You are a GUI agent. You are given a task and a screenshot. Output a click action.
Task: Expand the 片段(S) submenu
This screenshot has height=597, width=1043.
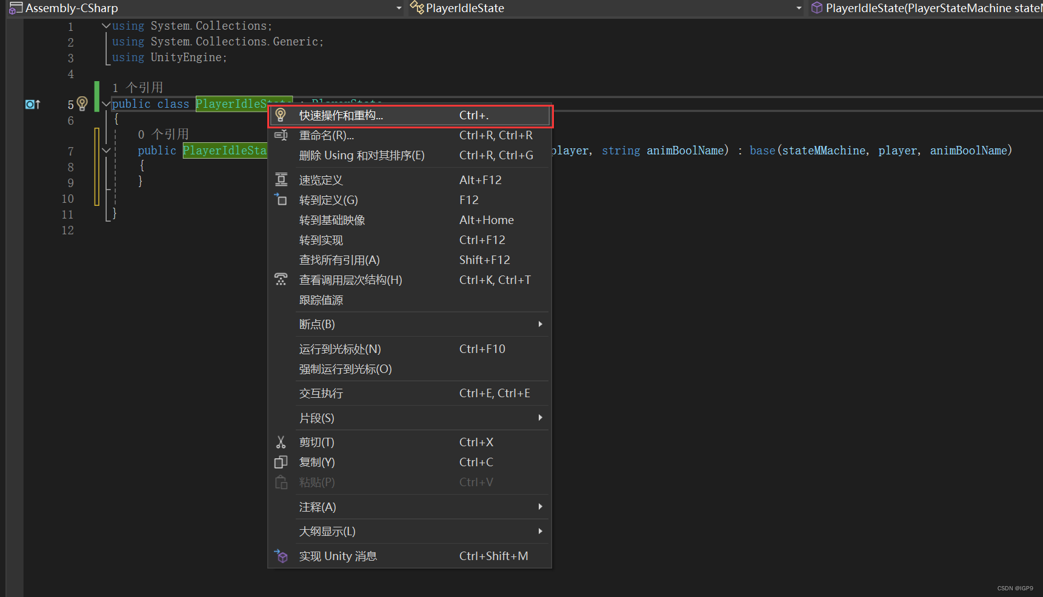(540, 418)
